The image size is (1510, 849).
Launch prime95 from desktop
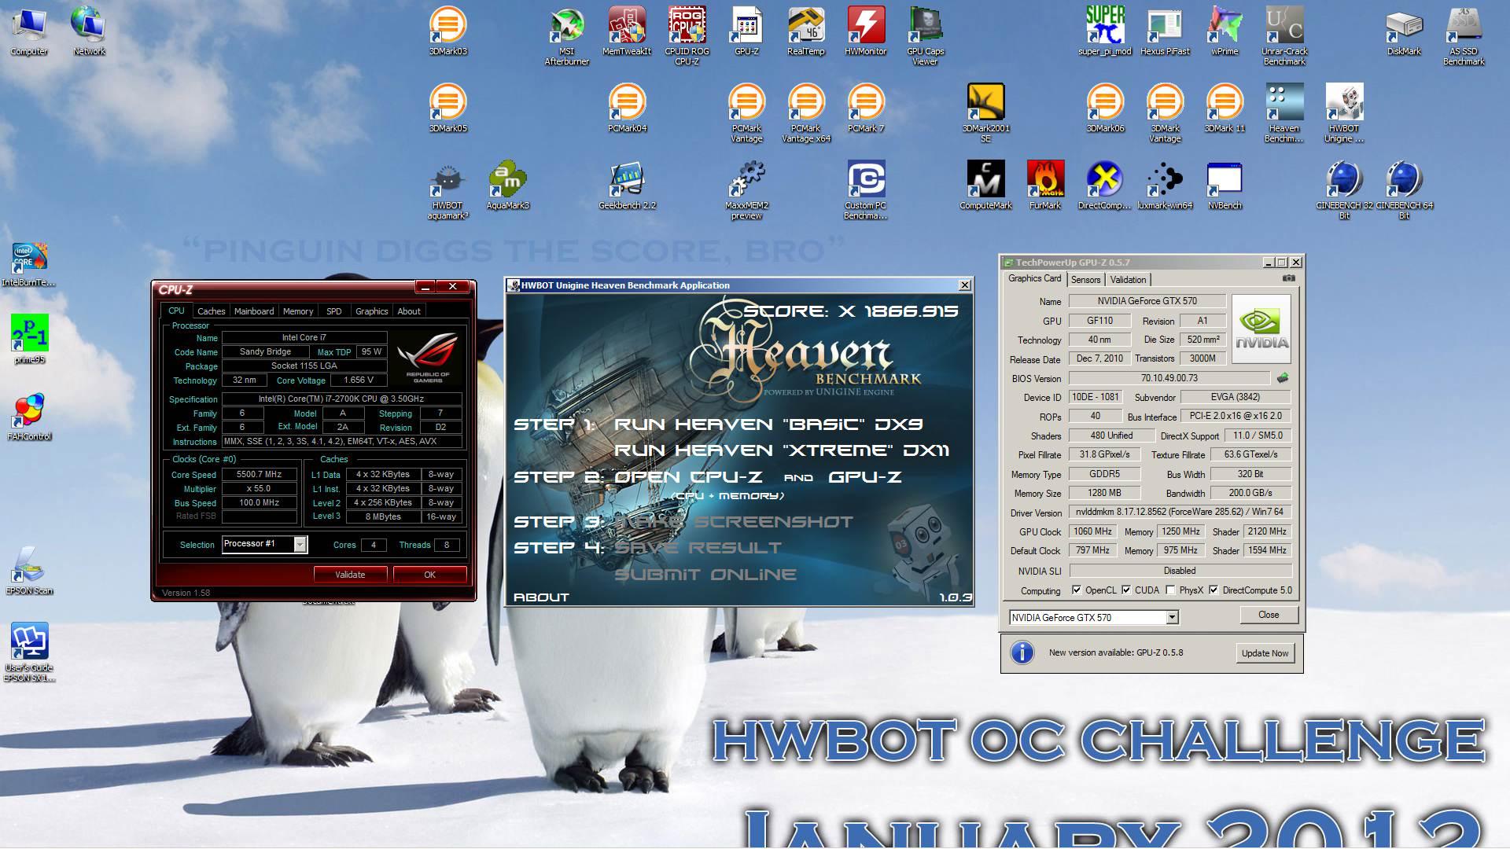(x=29, y=340)
